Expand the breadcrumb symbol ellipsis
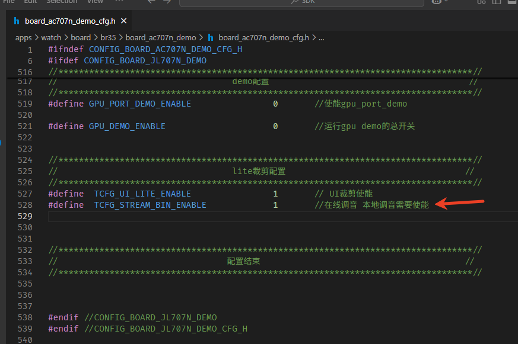This screenshot has height=344, width=518. pyautogui.click(x=322, y=38)
